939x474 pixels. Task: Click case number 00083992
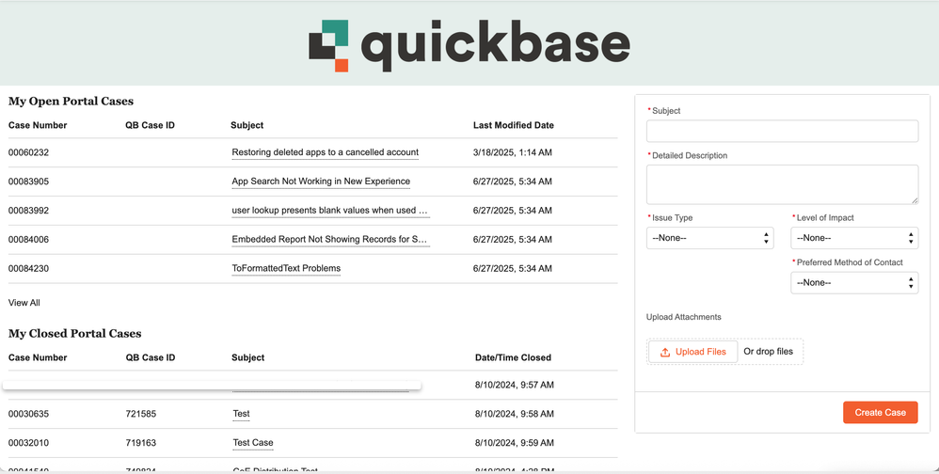(x=29, y=211)
